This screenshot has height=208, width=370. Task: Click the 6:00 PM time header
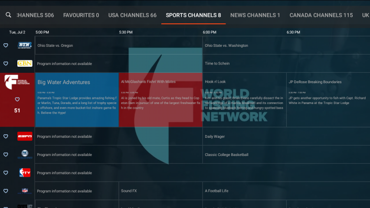[x=210, y=32]
